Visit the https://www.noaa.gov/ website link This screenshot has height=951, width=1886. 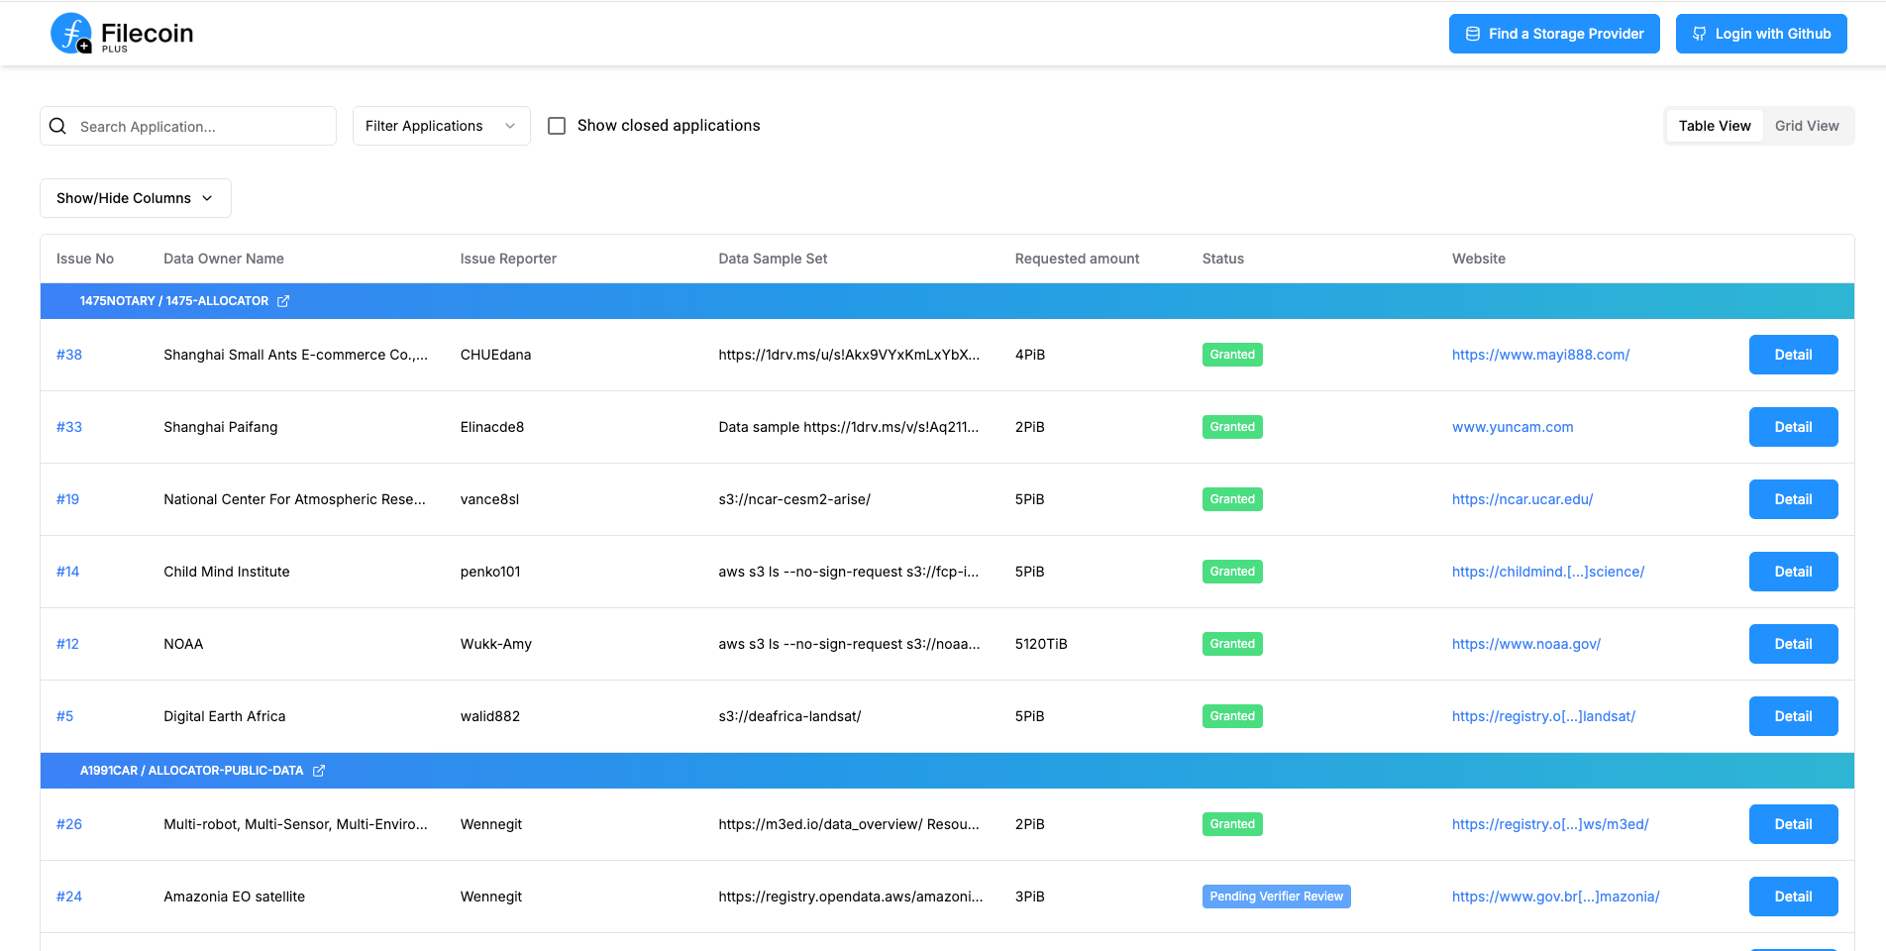point(1526,643)
